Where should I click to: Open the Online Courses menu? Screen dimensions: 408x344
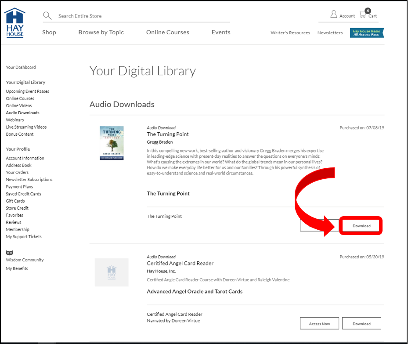point(168,33)
